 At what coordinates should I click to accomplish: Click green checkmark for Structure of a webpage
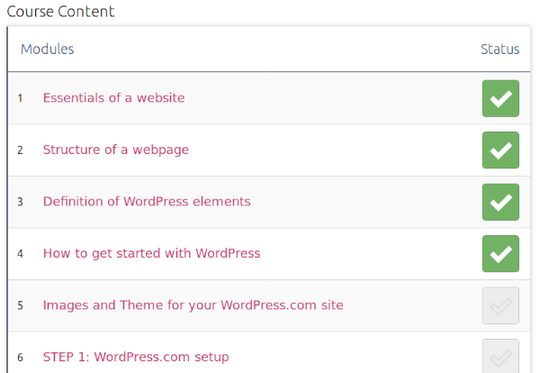[500, 150]
